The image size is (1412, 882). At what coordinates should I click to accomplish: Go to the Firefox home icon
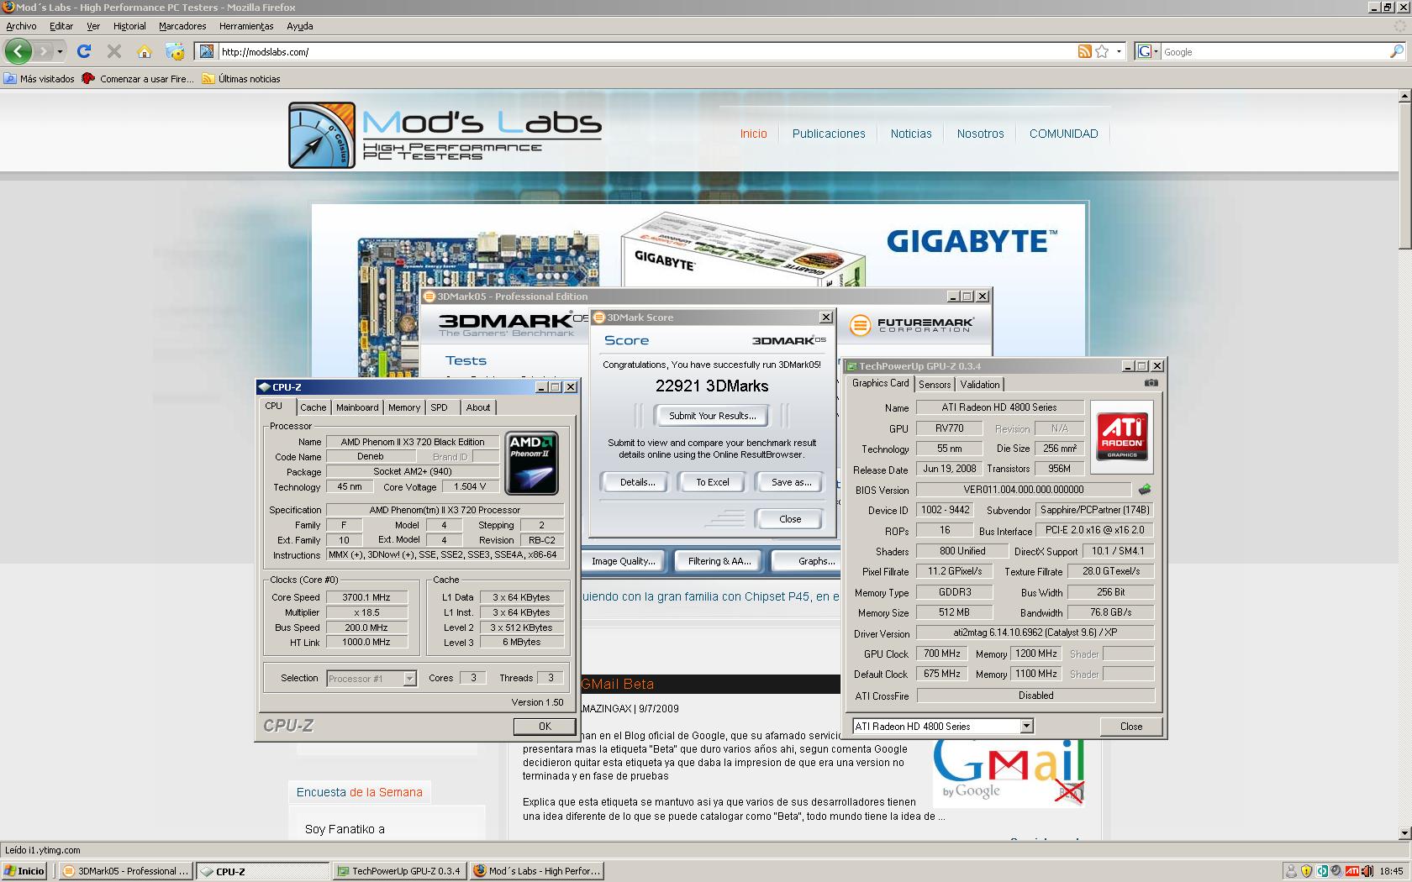145,51
